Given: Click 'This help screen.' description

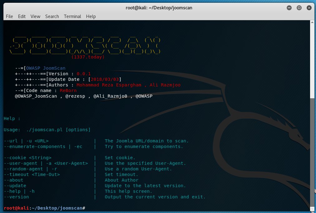Looking at the screenshot, I should click(x=129, y=192).
